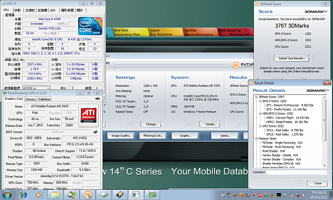Select GT2 - Firefly Forest row
The image size is (333, 200).
[x=286, y=109]
